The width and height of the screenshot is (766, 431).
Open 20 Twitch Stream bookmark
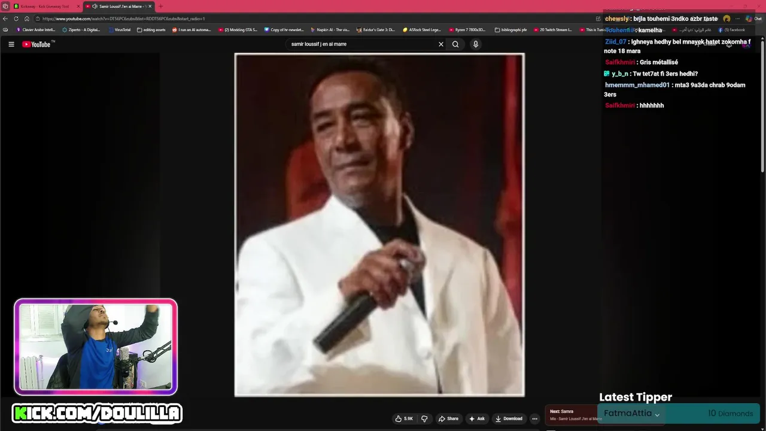pyautogui.click(x=553, y=29)
